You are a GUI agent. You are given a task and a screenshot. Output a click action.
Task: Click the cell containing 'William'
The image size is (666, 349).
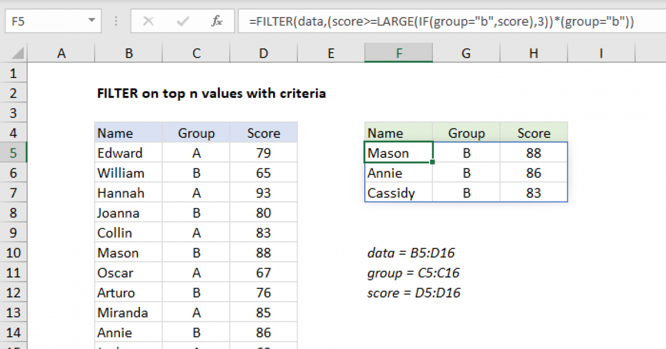(x=129, y=173)
